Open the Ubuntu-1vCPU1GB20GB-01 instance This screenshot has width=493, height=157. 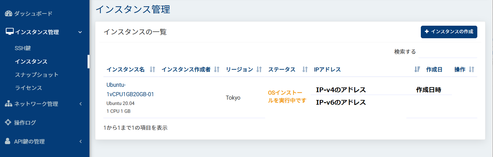[x=130, y=90]
